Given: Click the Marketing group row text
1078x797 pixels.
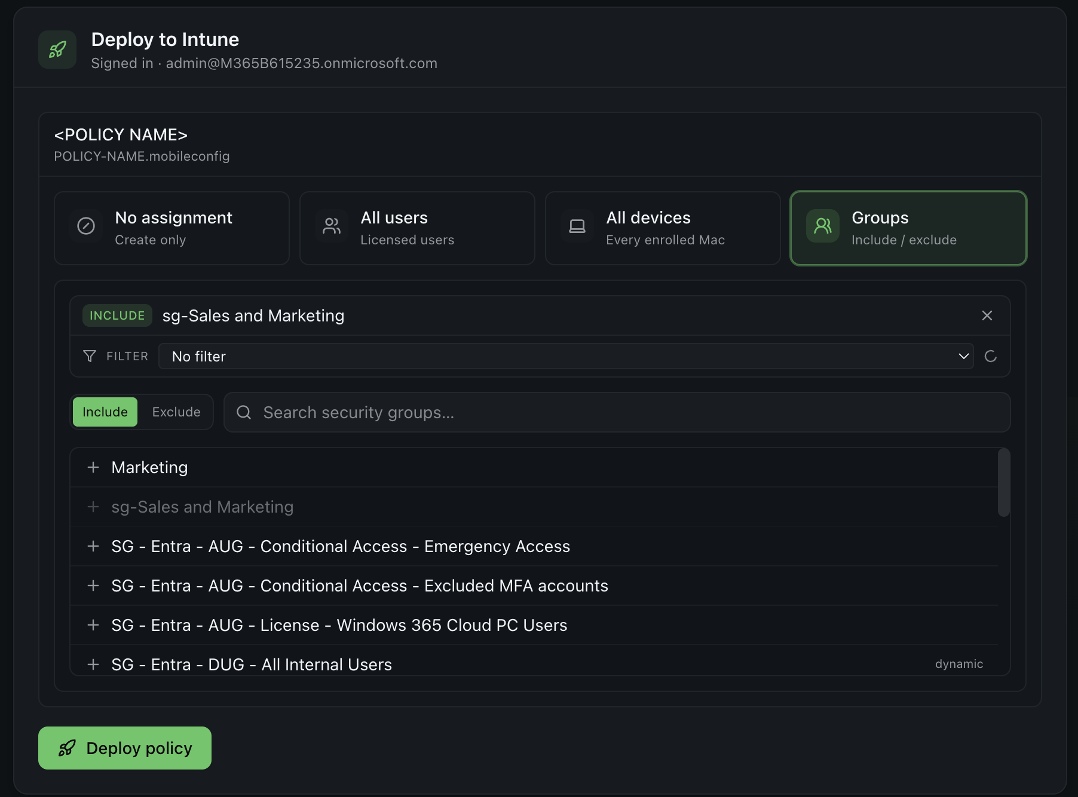Looking at the screenshot, I should pos(149,467).
